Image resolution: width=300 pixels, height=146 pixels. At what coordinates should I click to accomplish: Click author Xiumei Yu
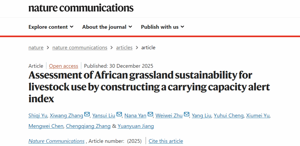pos(258,116)
